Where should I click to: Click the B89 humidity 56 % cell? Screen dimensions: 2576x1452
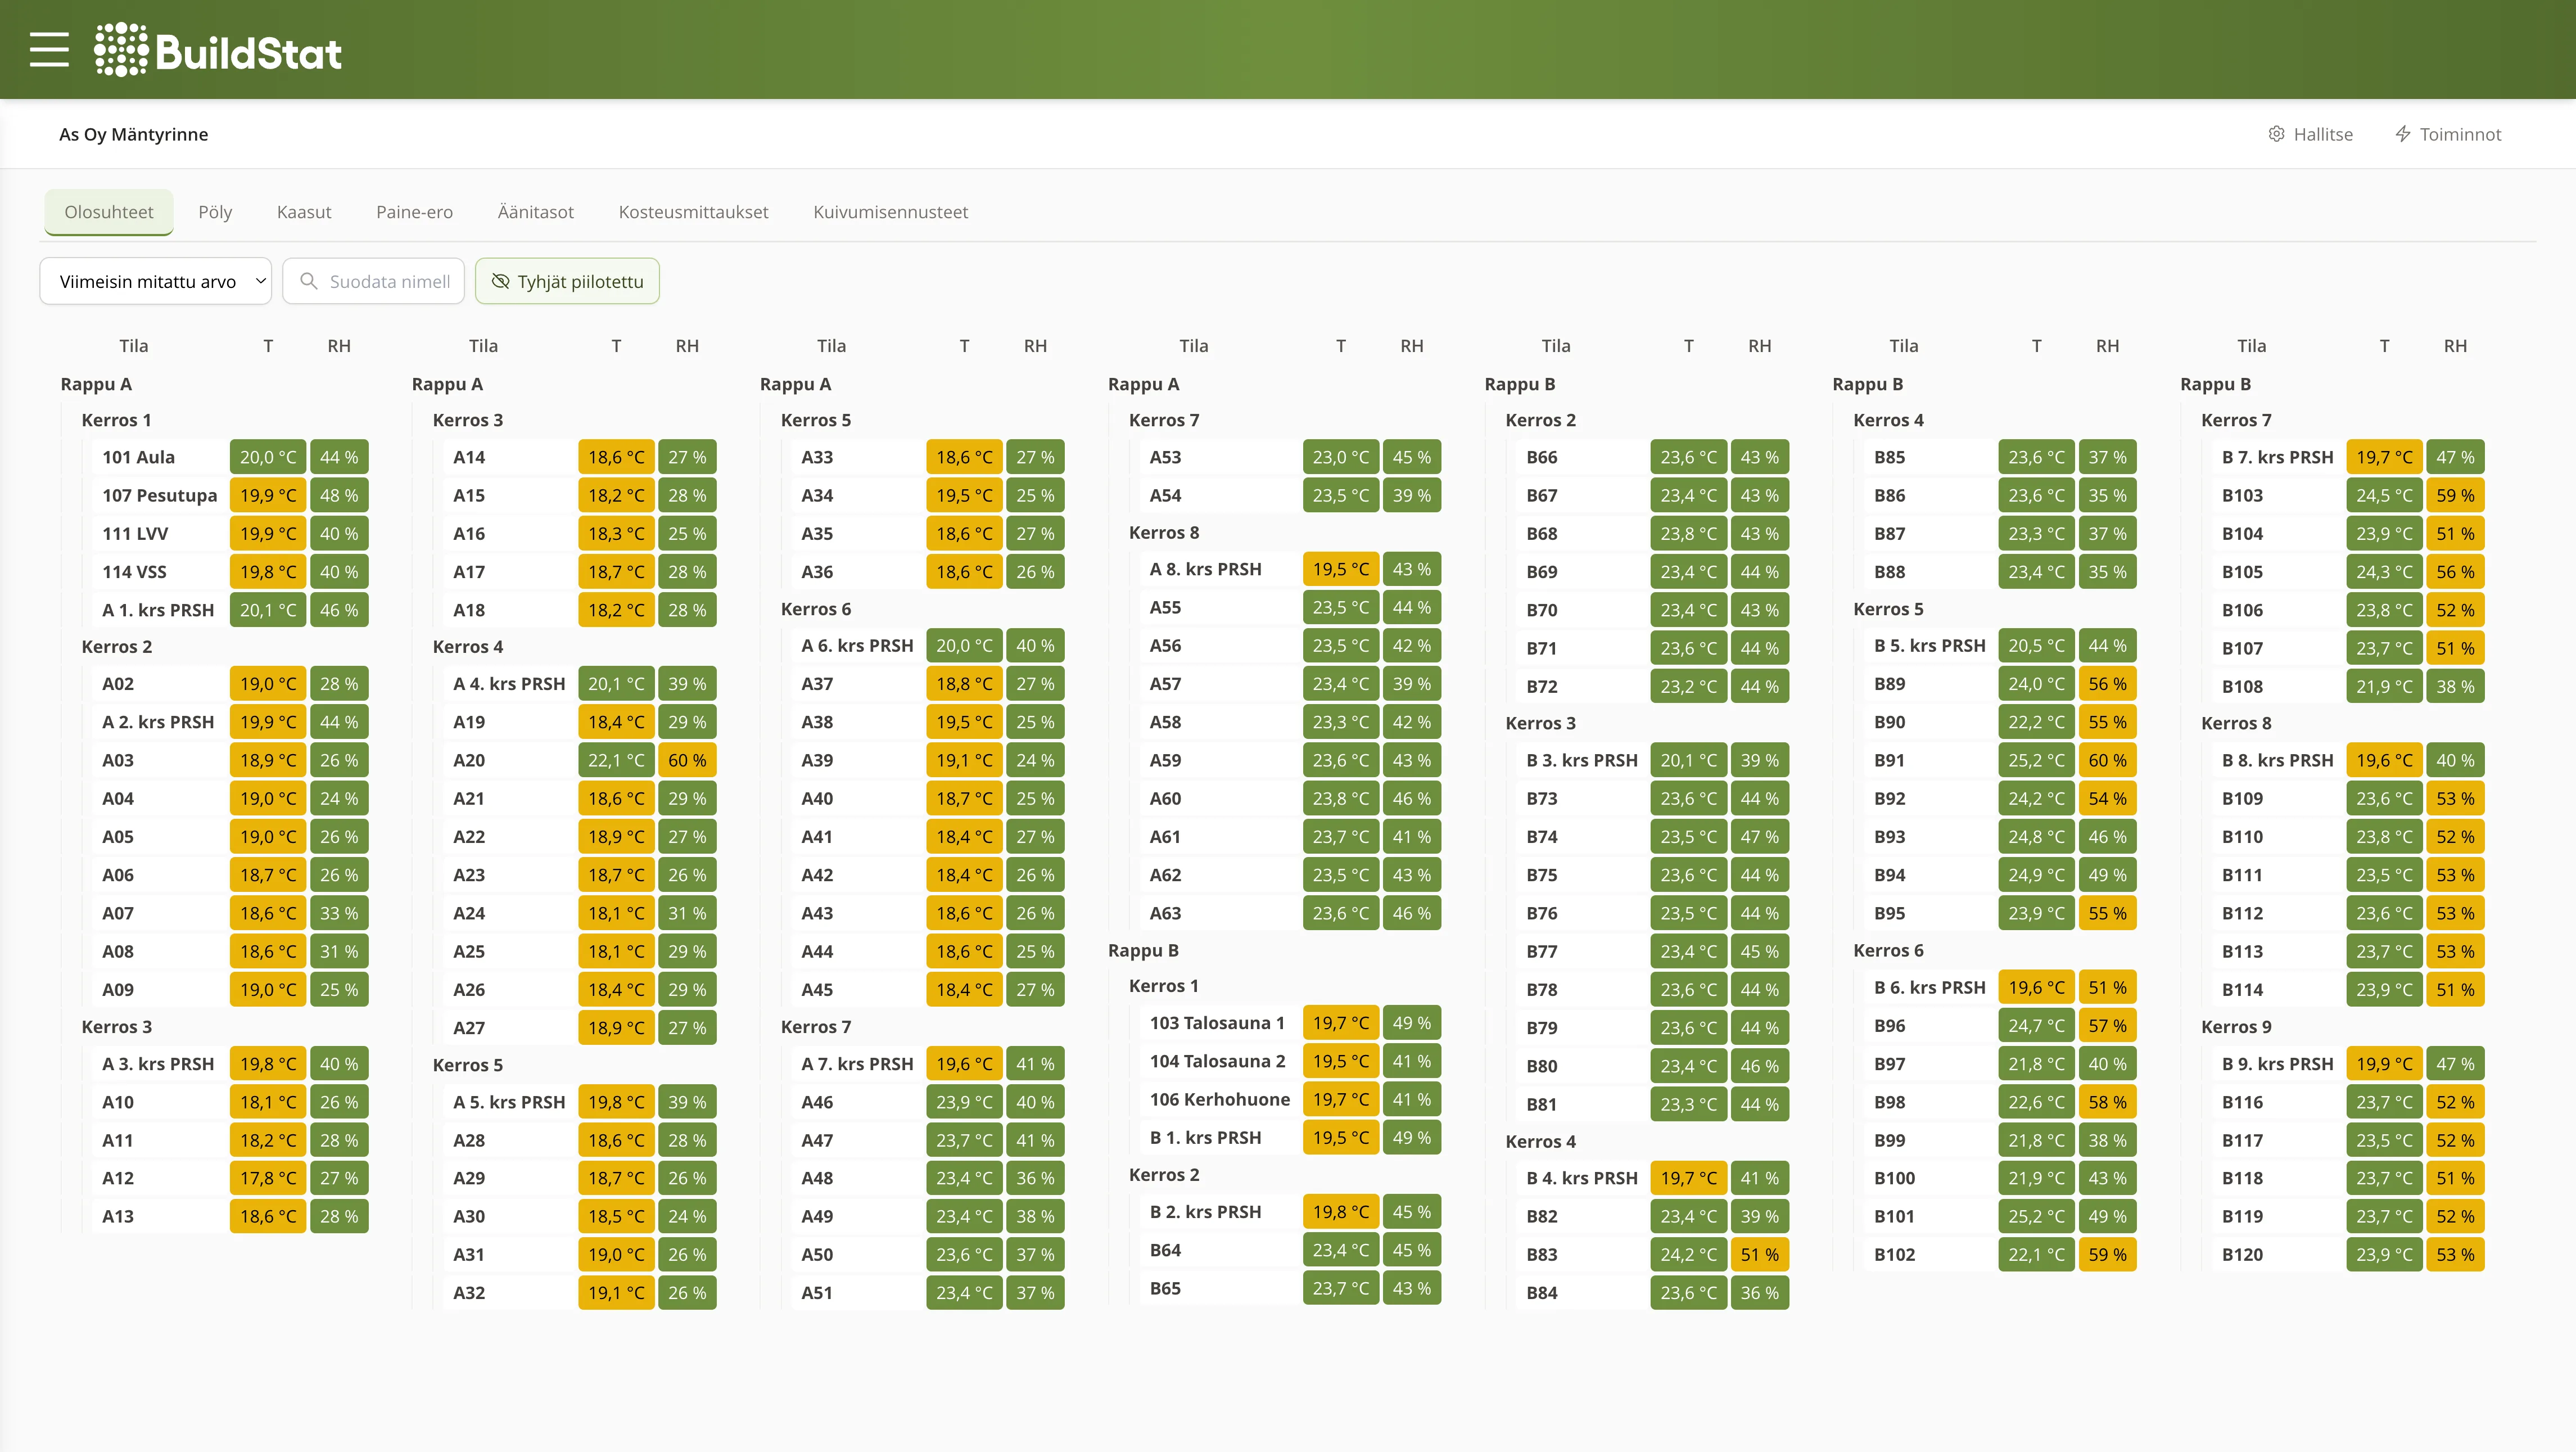click(2107, 684)
